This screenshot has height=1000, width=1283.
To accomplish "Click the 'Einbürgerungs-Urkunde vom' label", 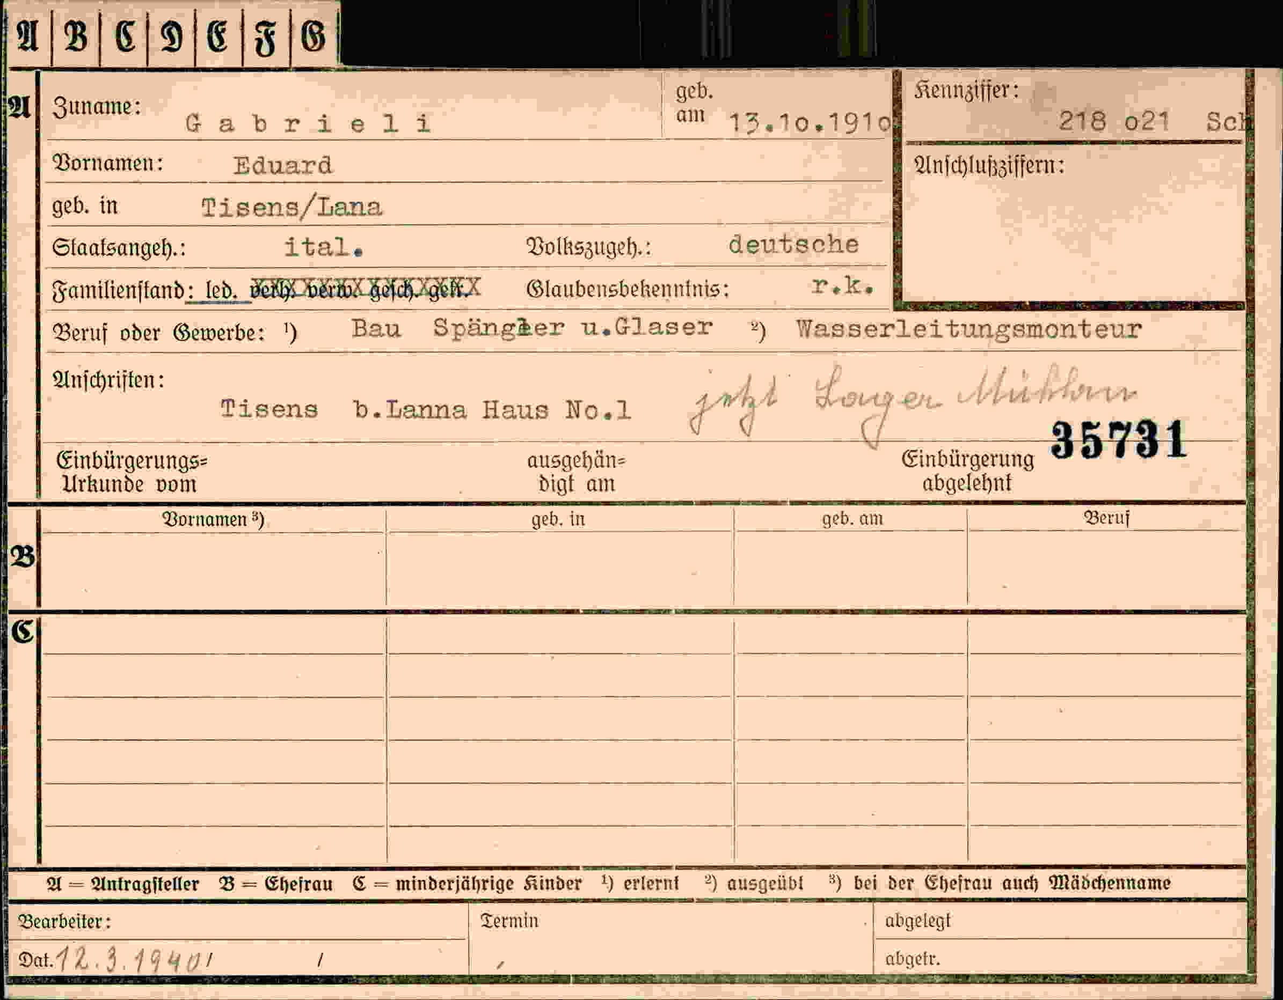I will [x=132, y=472].
